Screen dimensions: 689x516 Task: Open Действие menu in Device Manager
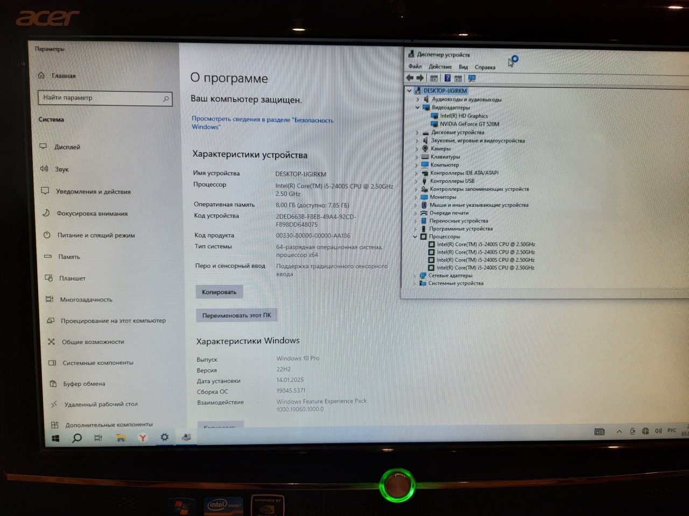coord(440,67)
